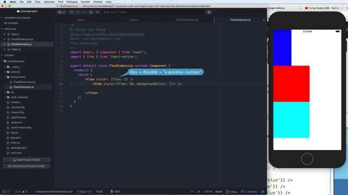Click the iPhone simulator home button
This screenshot has height=195, width=348.
(307, 159)
